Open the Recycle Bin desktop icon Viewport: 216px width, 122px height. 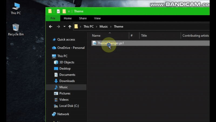tap(16, 30)
